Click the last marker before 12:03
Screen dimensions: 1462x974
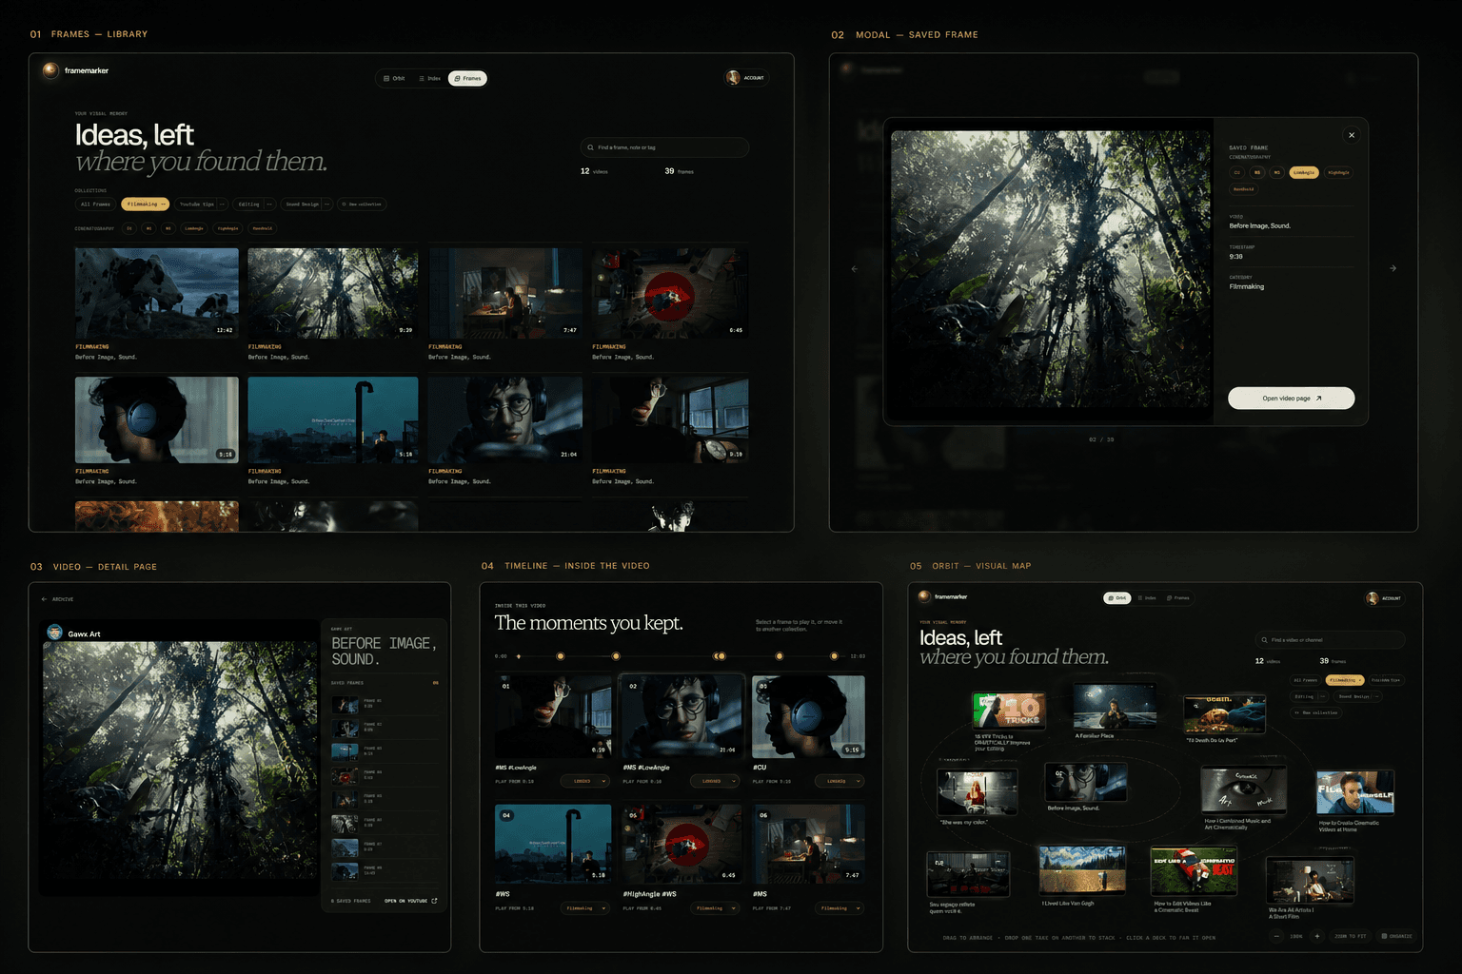click(x=835, y=656)
